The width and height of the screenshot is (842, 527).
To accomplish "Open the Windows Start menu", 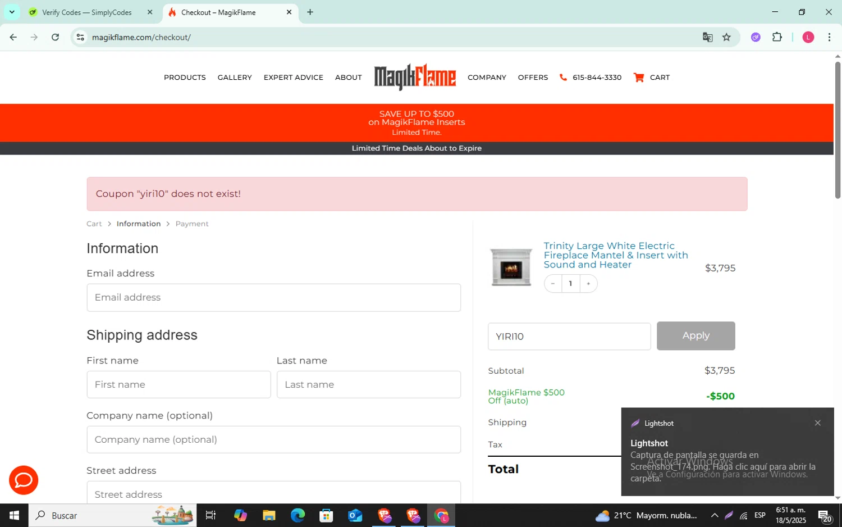I will pos(14,515).
